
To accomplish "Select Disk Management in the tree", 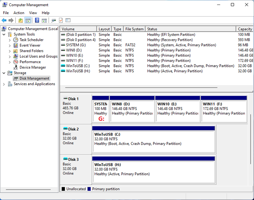I will [32, 79].
